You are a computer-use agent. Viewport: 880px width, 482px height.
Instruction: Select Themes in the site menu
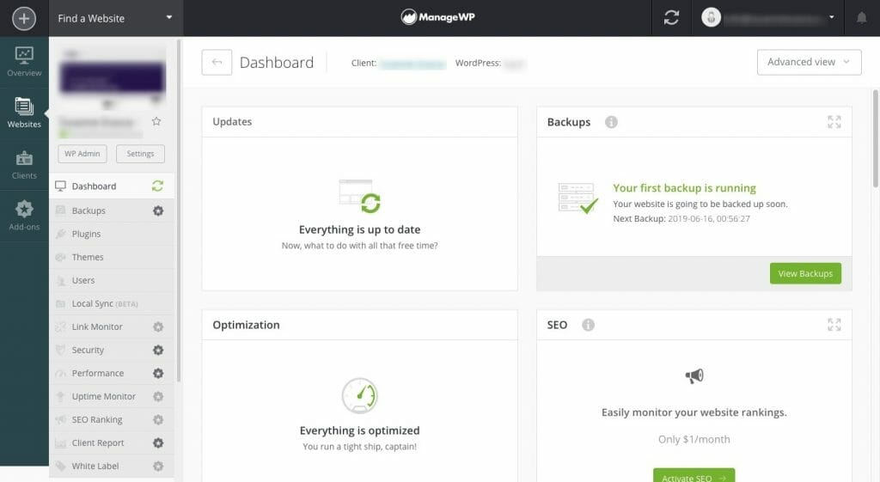coord(112,257)
